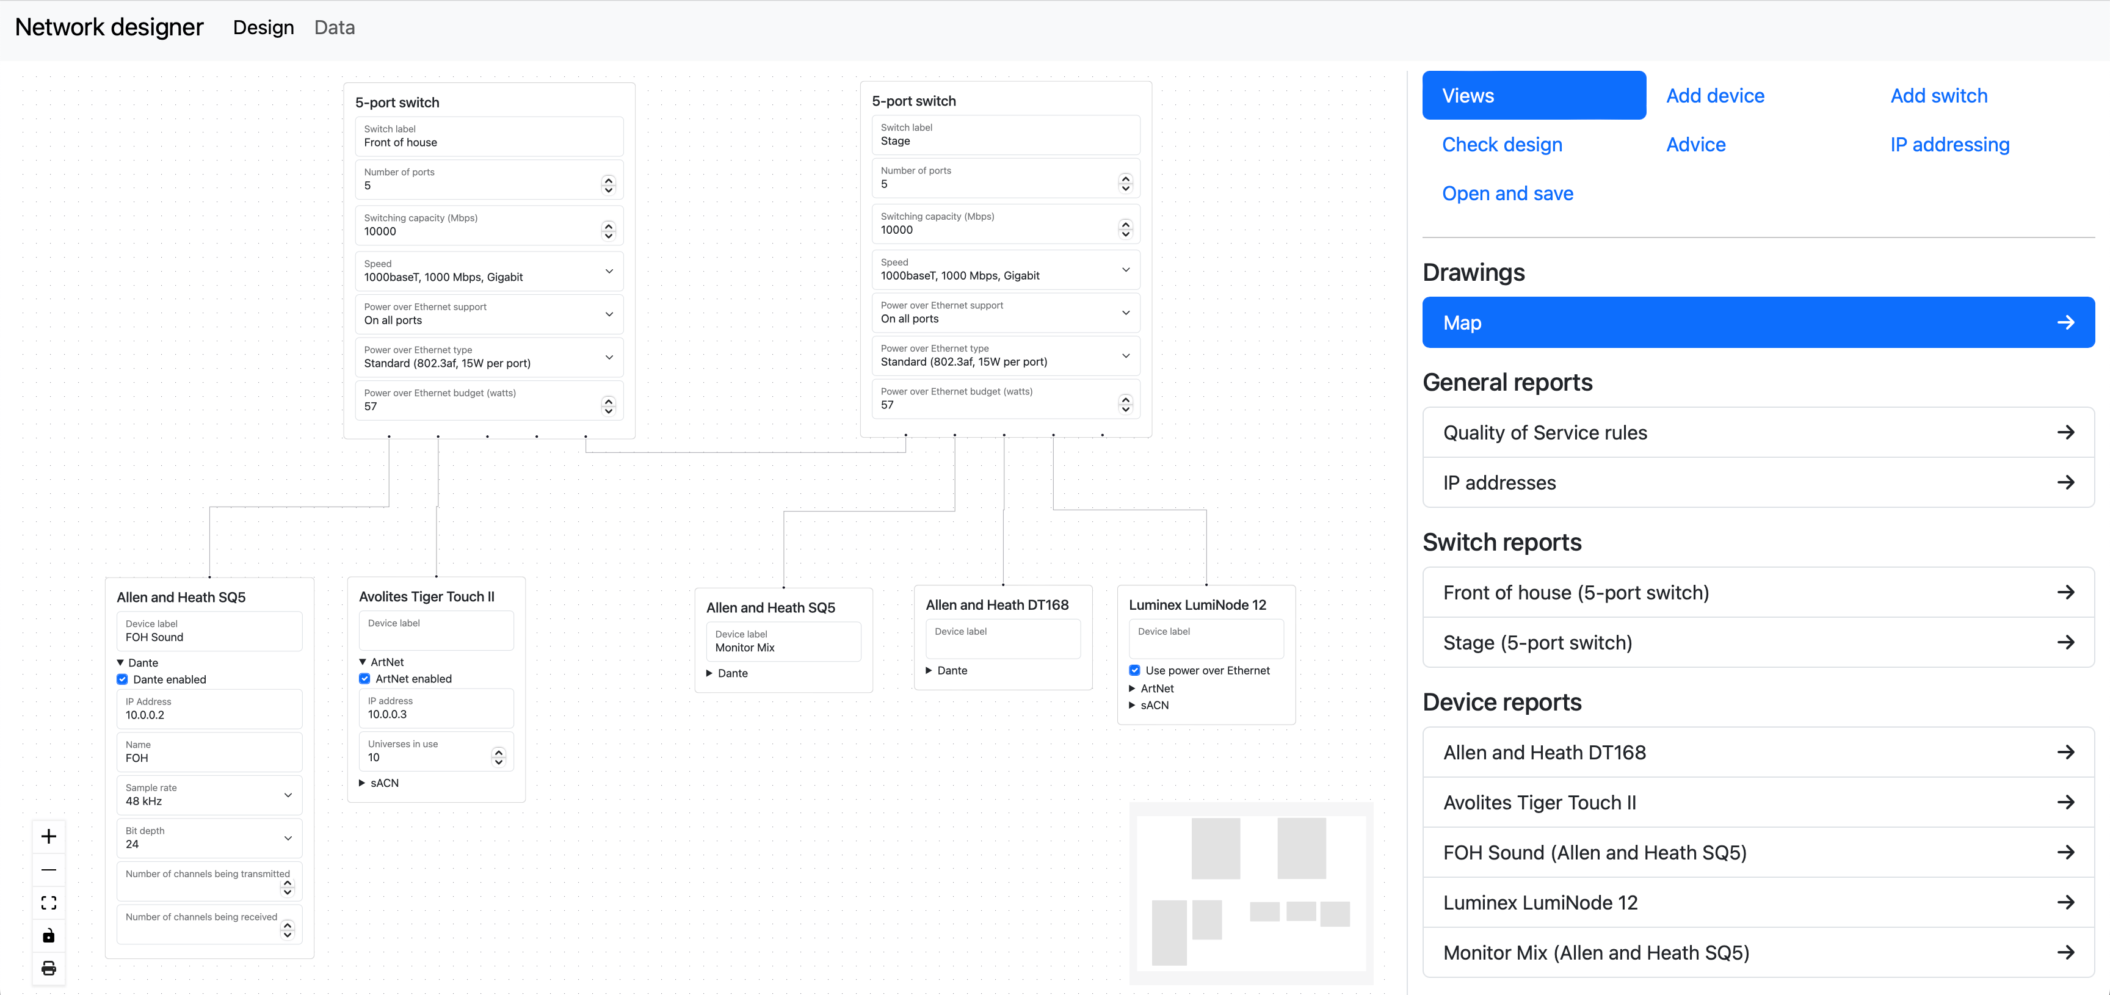Toggle Dante enabled on FOH Sound device
Image resolution: width=2110 pixels, height=995 pixels.
122,679
